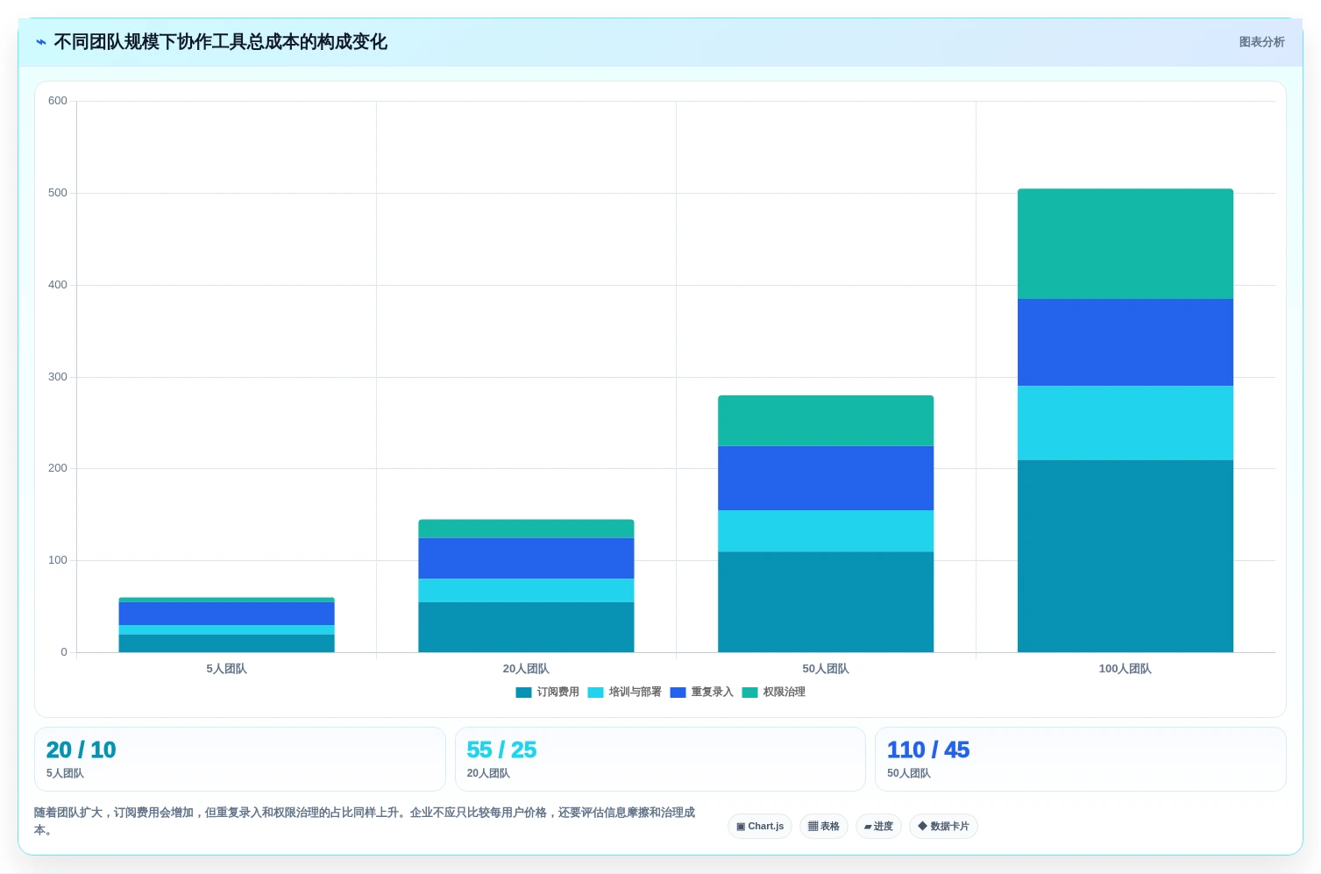Screen dimensions: 1321x874
Task: Click the 订阅费用 segment of the 100人团队 bar
Action: (x=1126, y=556)
